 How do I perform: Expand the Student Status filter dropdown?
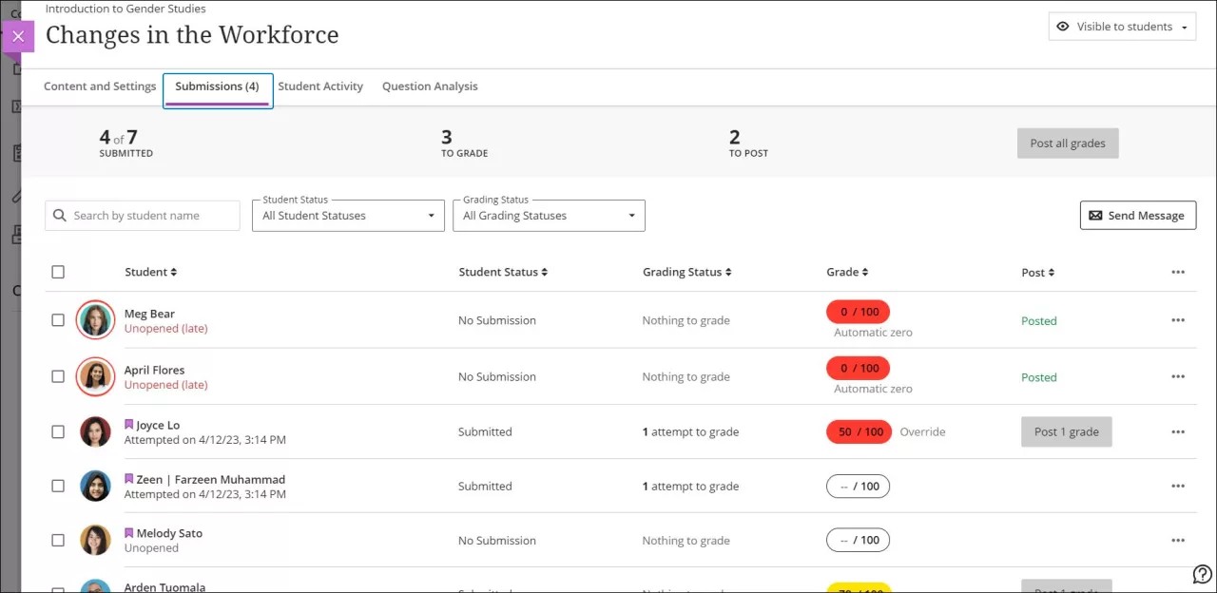click(348, 216)
